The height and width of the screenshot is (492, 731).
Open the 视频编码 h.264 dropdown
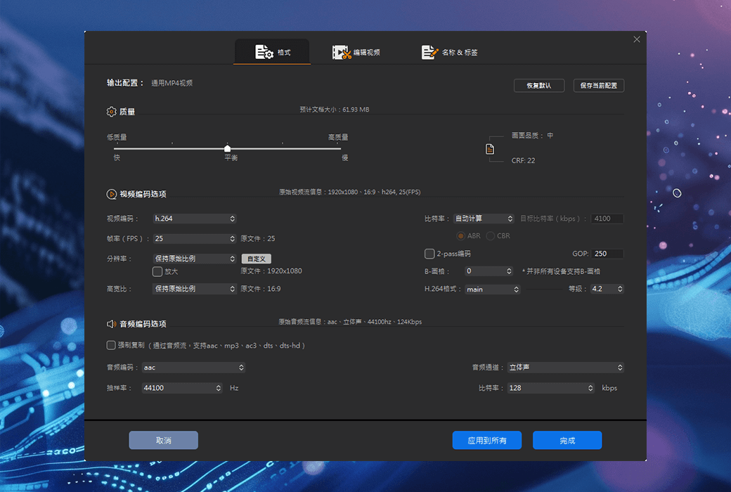pos(195,219)
